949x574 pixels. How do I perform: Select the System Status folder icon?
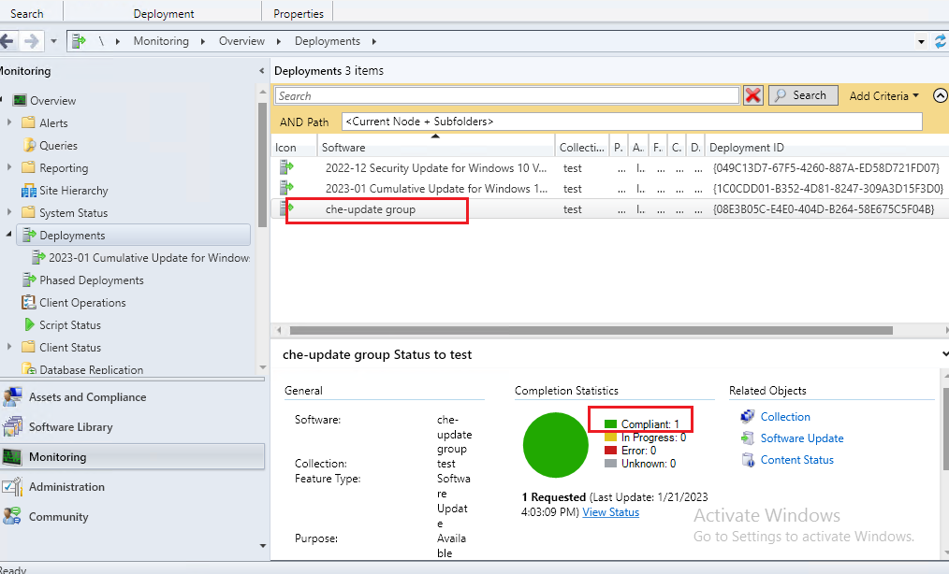coord(28,212)
